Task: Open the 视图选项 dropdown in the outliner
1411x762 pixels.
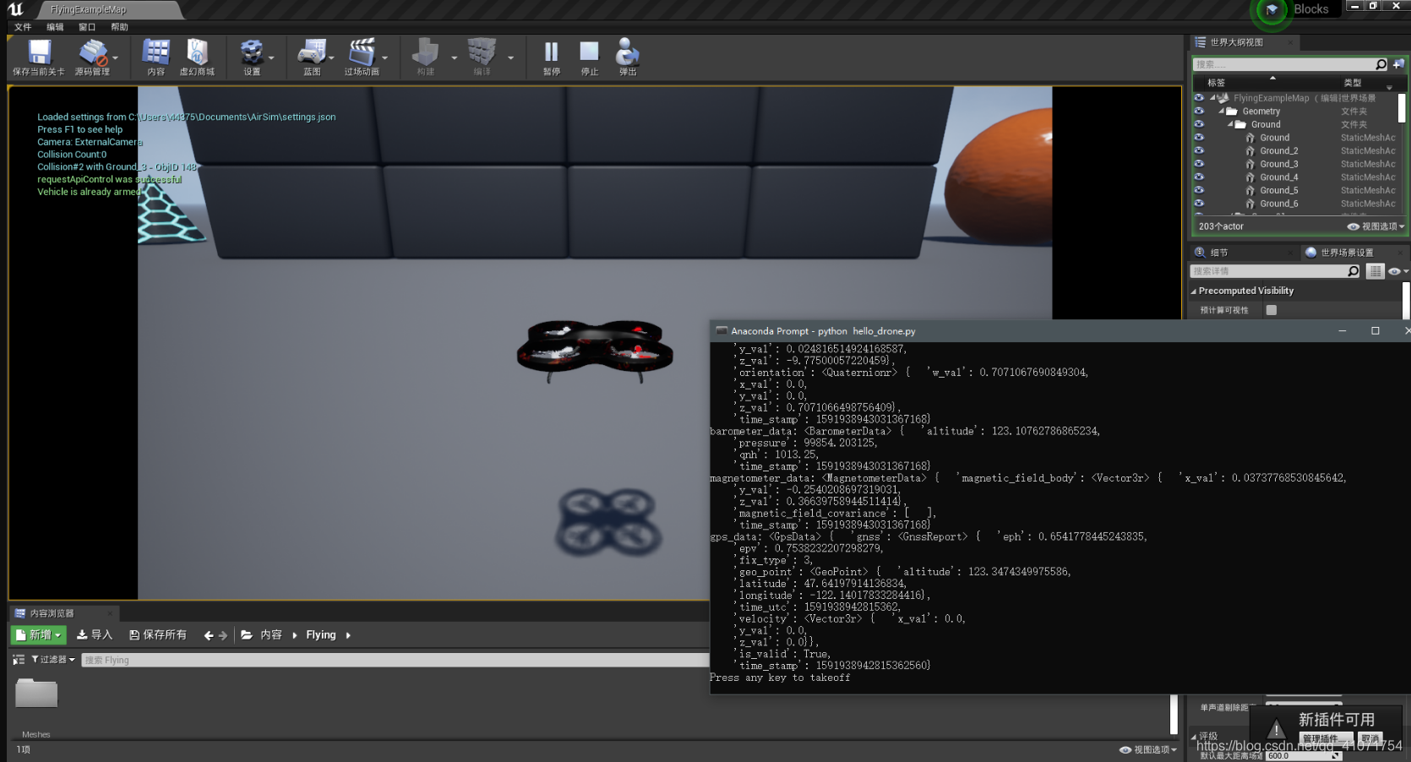Action: (x=1376, y=226)
